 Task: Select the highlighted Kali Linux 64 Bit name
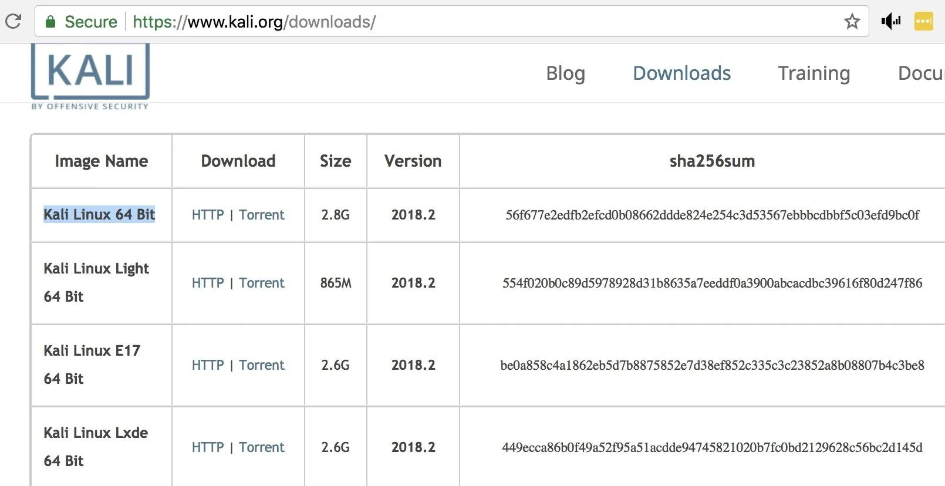(99, 214)
